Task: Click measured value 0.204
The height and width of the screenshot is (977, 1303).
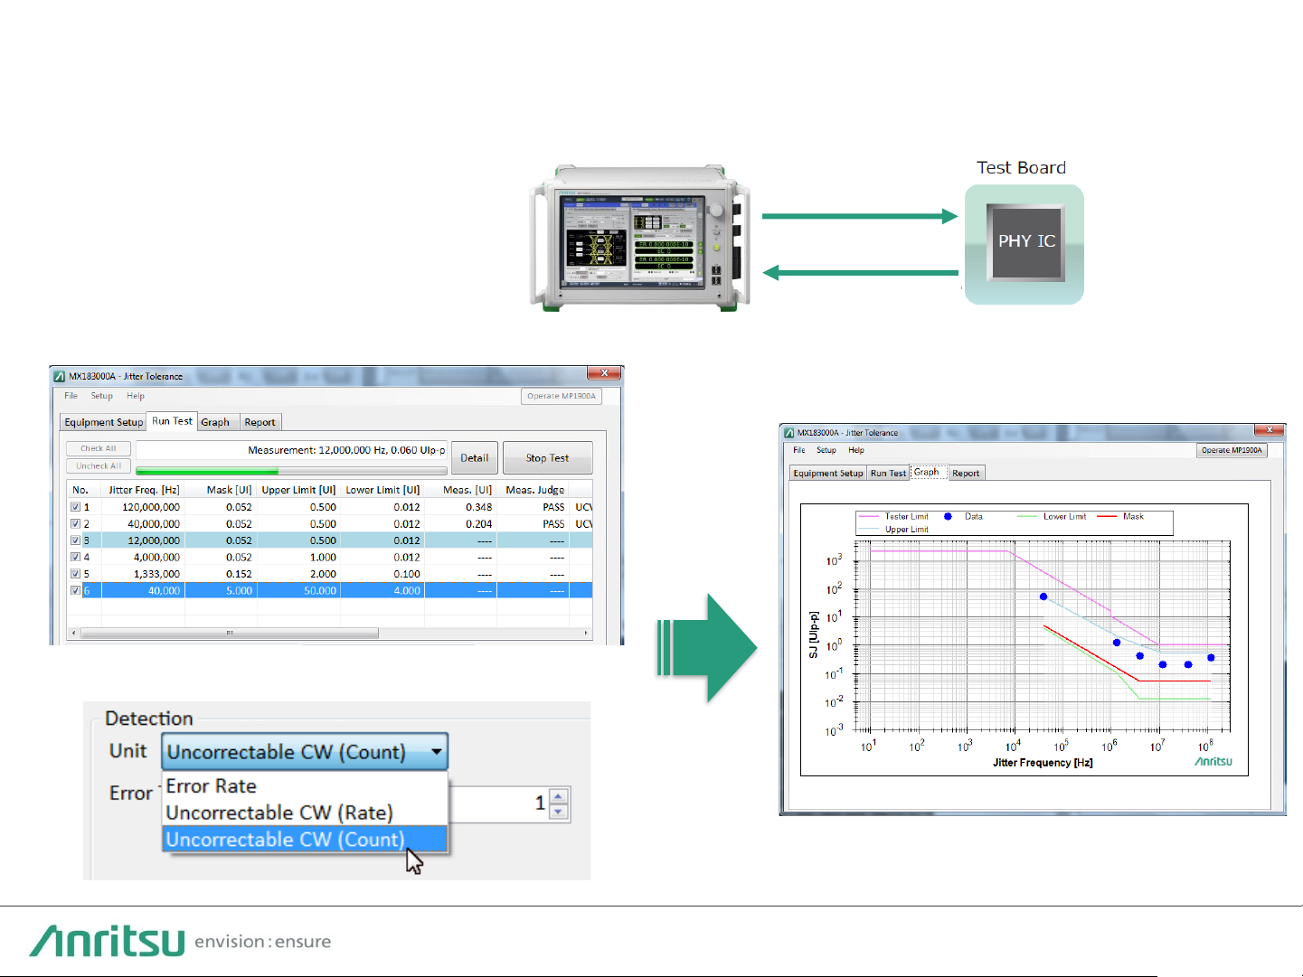Action: click(479, 524)
